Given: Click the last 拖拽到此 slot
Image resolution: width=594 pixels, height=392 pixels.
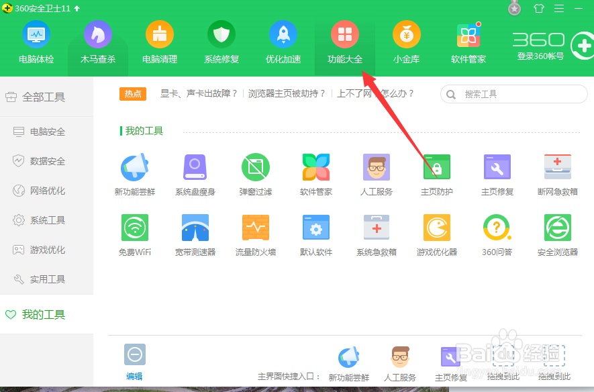Looking at the screenshot, I should 554,363.
